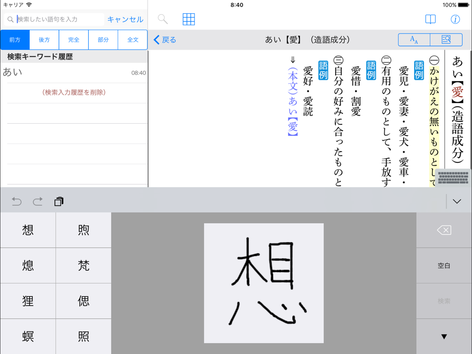
Task: Choose the candidate 梵
Action: point(84,265)
